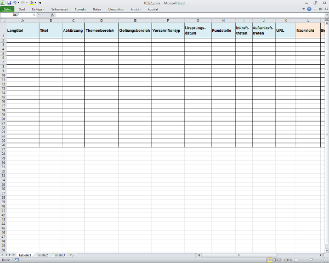Click the insert new worksheet tab icon
The width and height of the screenshot is (329, 263).
click(x=72, y=255)
